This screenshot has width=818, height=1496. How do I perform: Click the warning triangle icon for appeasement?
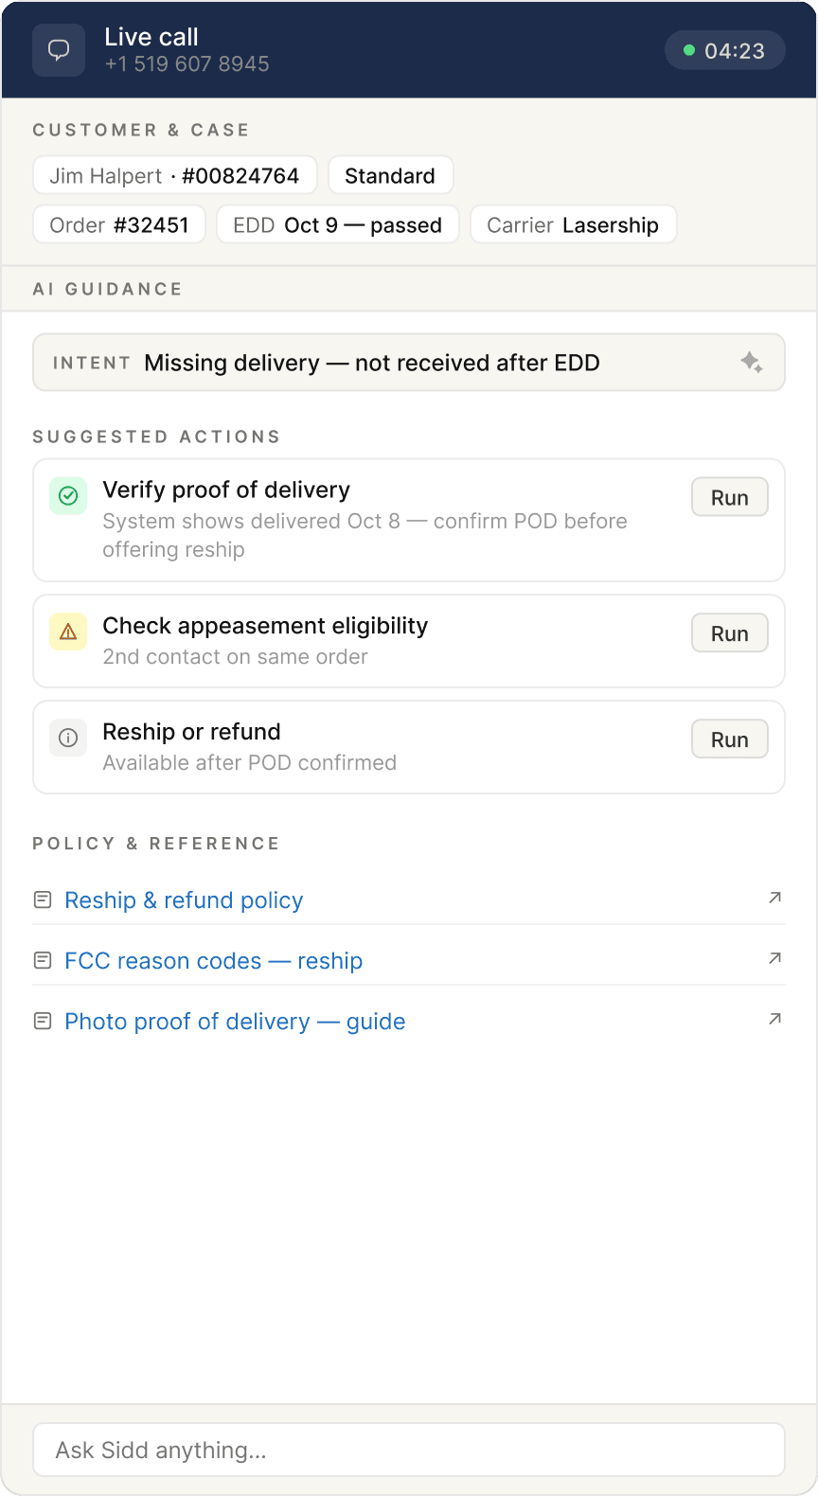(68, 632)
